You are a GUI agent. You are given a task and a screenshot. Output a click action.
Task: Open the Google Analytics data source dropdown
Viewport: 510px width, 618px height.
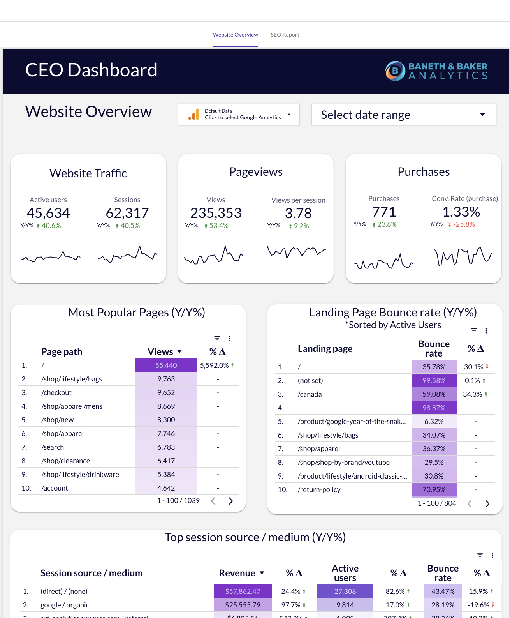click(x=239, y=114)
